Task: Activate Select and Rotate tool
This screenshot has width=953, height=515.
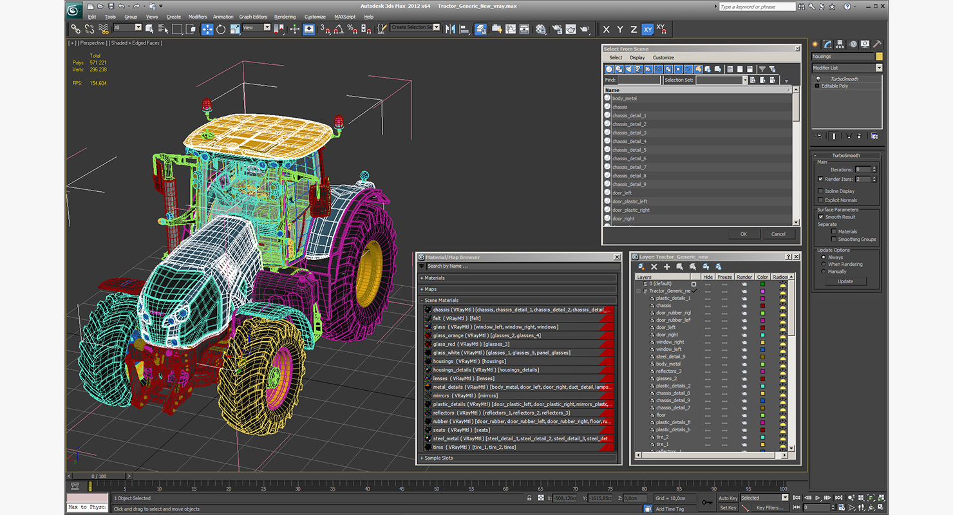Action: [221, 29]
